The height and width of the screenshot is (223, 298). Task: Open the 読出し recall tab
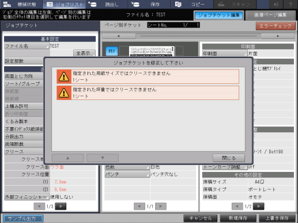coord(107,4)
